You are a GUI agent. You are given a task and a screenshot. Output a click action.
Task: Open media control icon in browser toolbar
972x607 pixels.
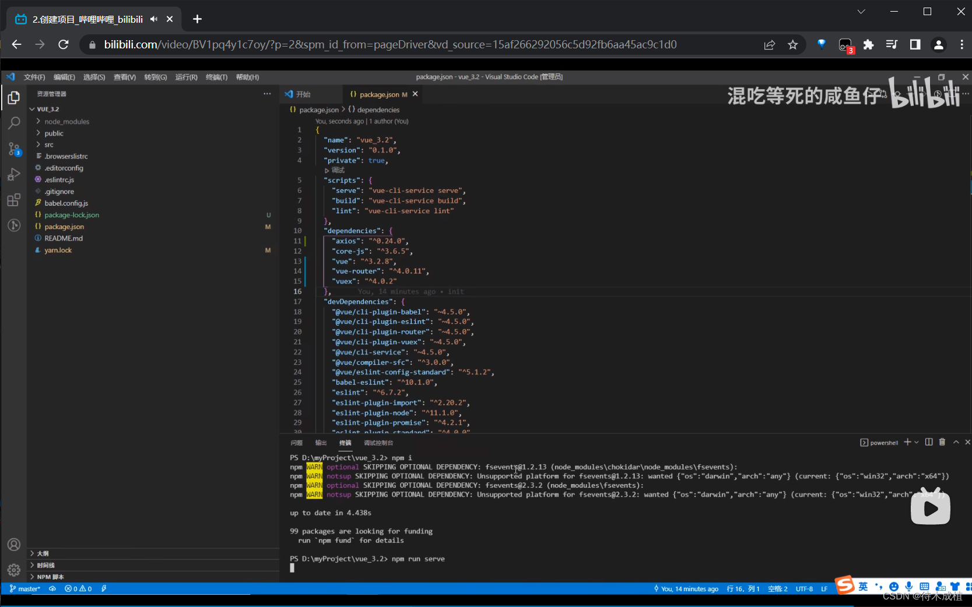tap(892, 44)
